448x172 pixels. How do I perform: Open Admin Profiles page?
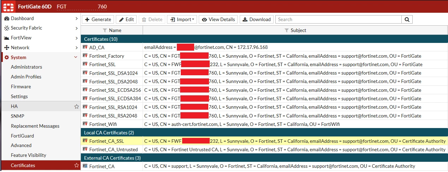coord(26,77)
